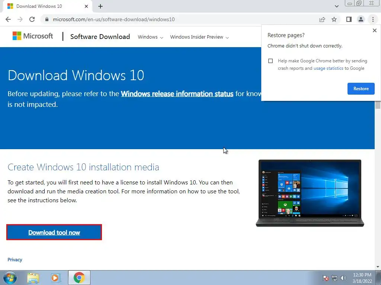This screenshot has width=381, height=285.
Task: Click the padlock site info icon
Action: pyautogui.click(x=47, y=19)
